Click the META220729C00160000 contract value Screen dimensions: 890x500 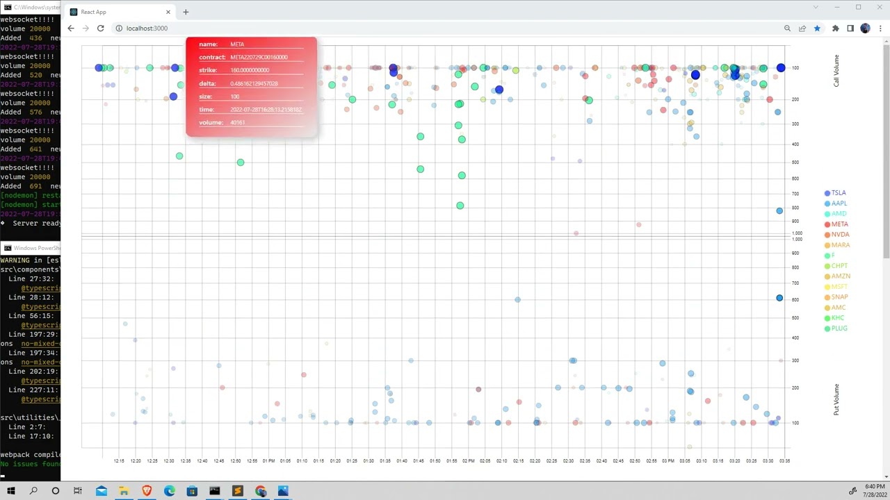[x=259, y=58]
